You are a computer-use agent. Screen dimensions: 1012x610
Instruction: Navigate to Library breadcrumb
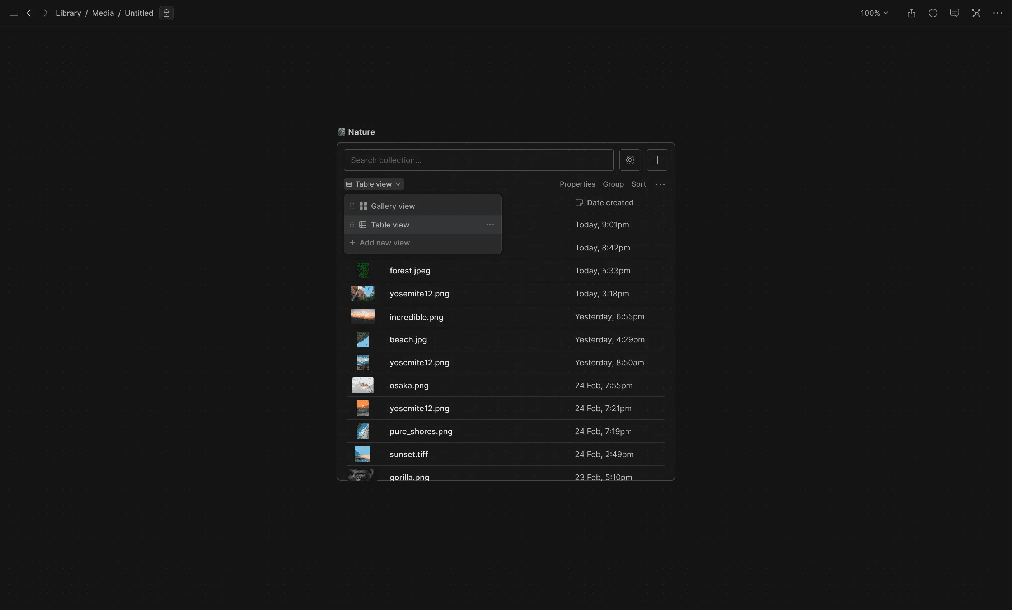pyautogui.click(x=68, y=13)
